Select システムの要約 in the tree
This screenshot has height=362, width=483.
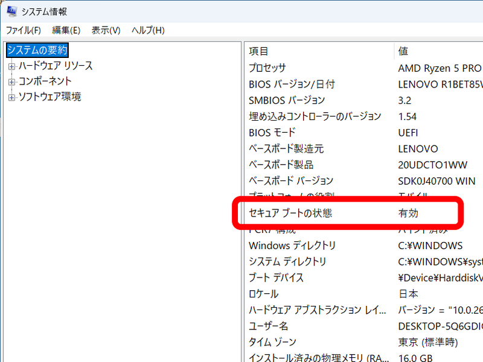(37, 50)
